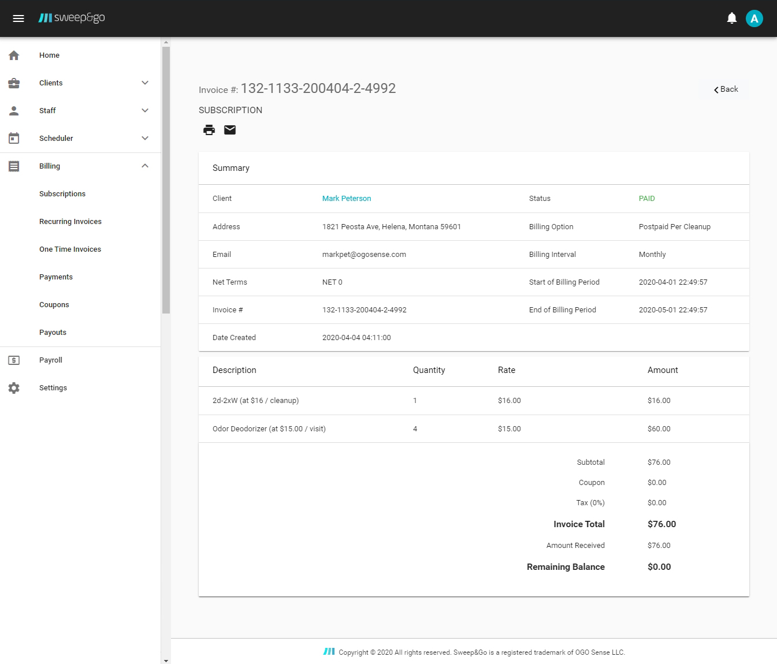Select Payments from the sidebar
Screen dimensions: 777x664
(56, 277)
